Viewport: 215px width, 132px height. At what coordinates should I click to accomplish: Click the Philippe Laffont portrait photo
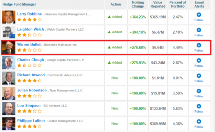pos(9,124)
